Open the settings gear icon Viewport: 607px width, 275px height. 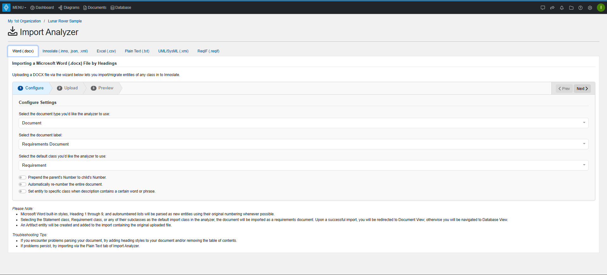point(590,8)
